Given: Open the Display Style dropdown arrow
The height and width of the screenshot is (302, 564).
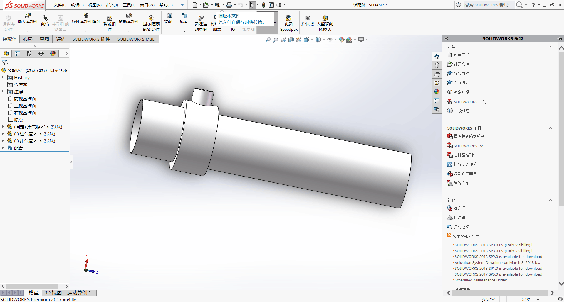Looking at the screenshot, I should pyautogui.click(x=324, y=40).
